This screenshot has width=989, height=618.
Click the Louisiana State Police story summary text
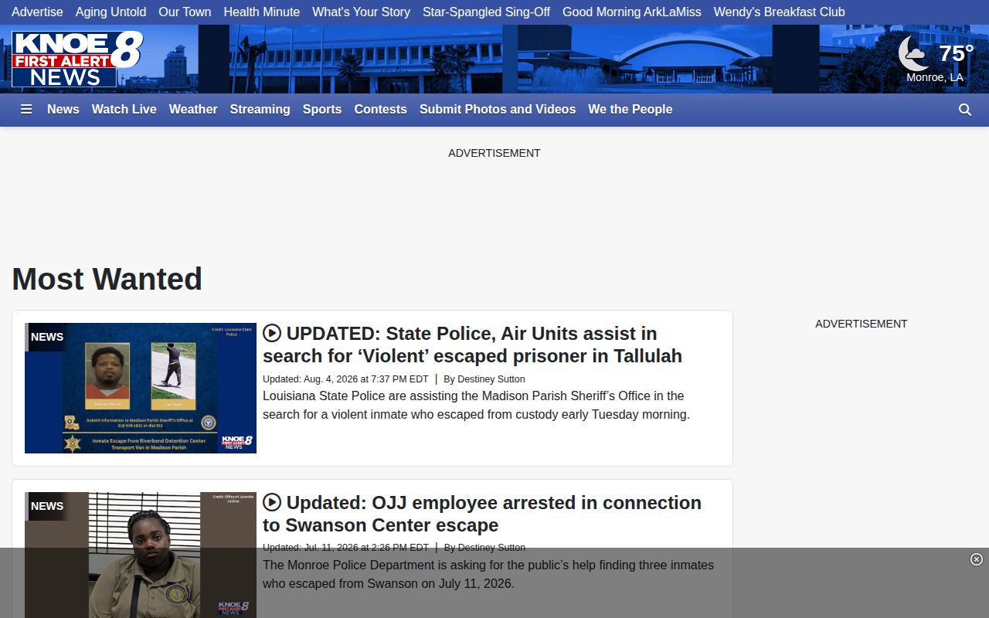[x=476, y=405]
